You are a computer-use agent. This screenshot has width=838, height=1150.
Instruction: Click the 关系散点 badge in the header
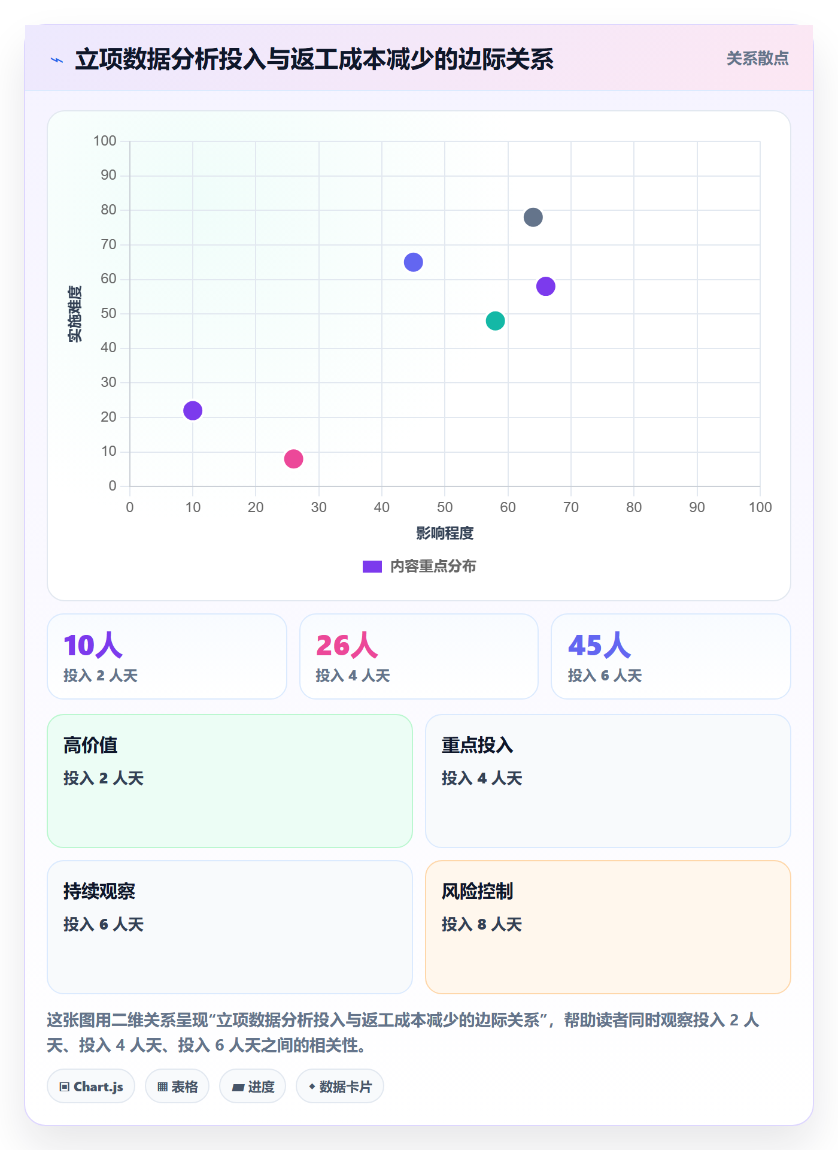point(757,59)
